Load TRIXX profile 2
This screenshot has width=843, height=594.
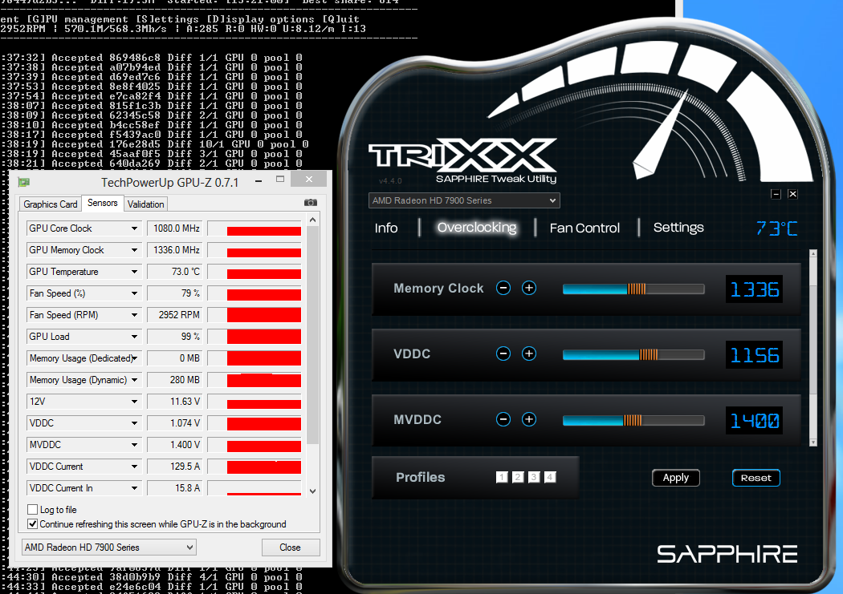(518, 477)
